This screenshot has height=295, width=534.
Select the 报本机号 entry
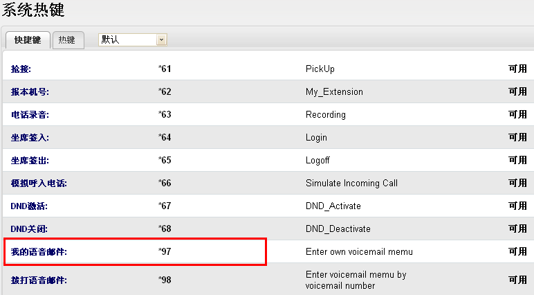tap(30, 92)
